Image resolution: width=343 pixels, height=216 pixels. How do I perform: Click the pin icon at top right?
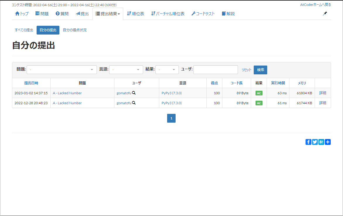325,13
